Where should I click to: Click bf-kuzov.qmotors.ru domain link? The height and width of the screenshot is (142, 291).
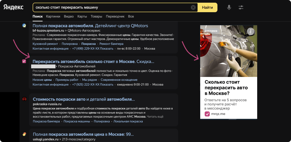coord(48,30)
